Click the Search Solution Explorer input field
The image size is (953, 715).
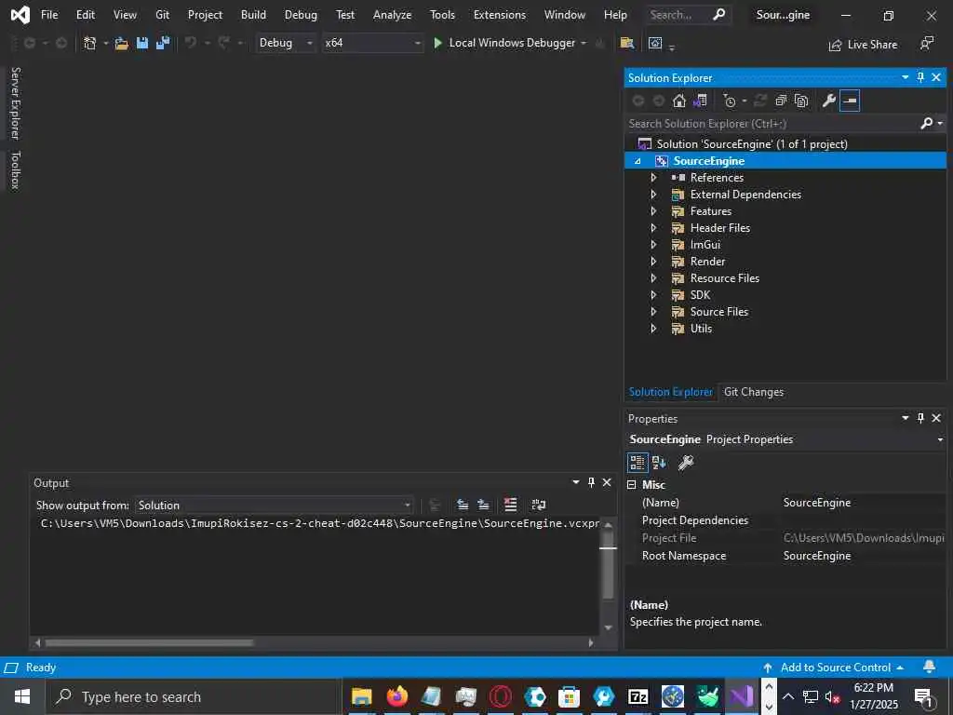pyautogui.click(x=772, y=124)
